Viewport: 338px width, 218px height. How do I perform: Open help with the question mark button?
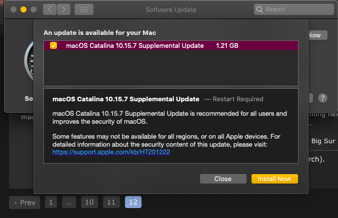(x=322, y=98)
